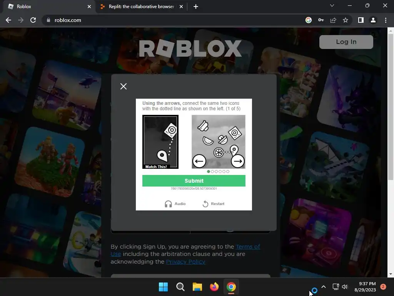Share this page using the share icon
The height and width of the screenshot is (296, 394).
pos(333,20)
